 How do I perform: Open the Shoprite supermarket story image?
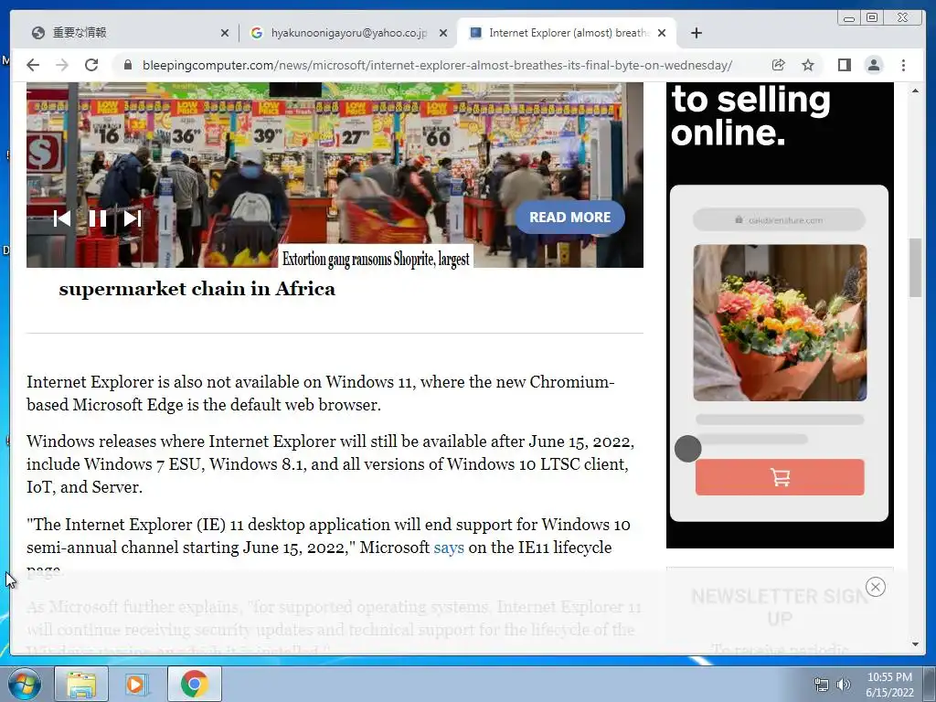click(335, 175)
